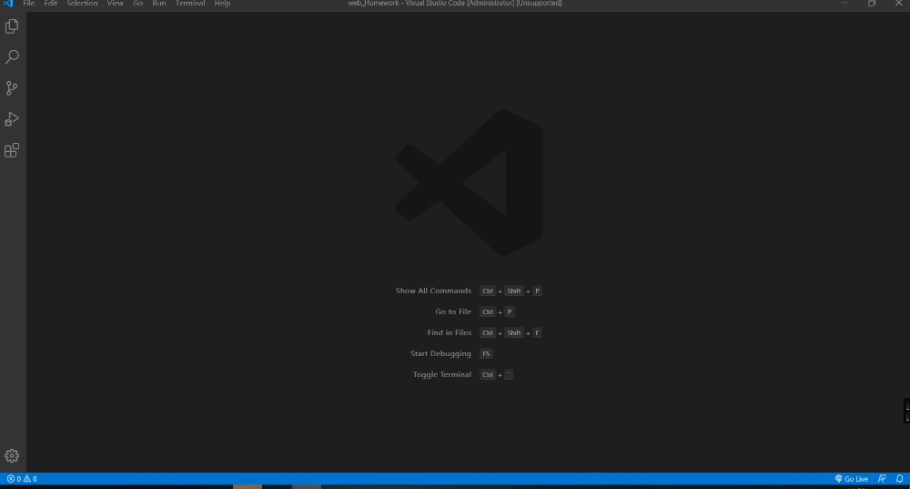The height and width of the screenshot is (489, 910).
Task: Open the Extensions view
Action: point(12,150)
